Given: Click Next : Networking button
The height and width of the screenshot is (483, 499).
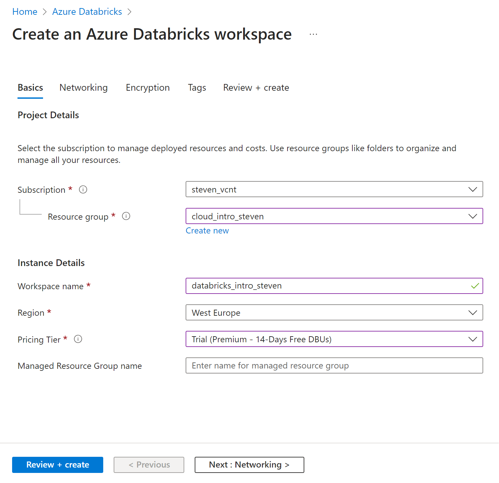Looking at the screenshot, I should (x=249, y=465).
